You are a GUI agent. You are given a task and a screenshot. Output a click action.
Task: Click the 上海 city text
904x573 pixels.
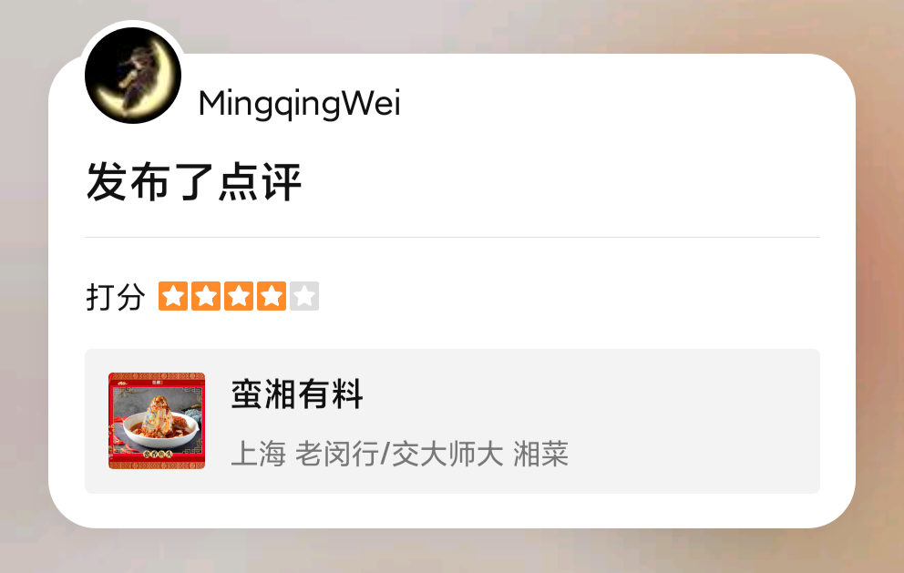[258, 454]
